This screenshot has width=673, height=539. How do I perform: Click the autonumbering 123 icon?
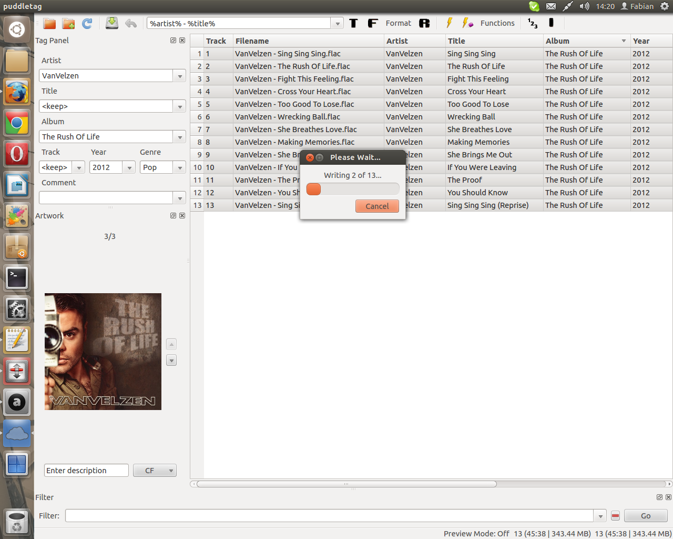[x=533, y=23]
